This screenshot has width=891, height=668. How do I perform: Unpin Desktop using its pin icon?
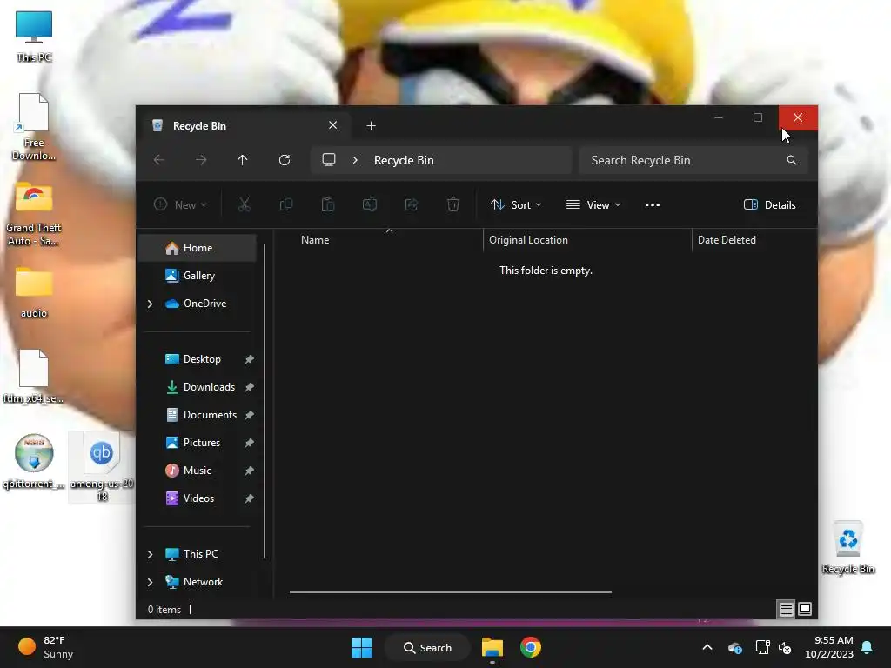pyautogui.click(x=249, y=359)
